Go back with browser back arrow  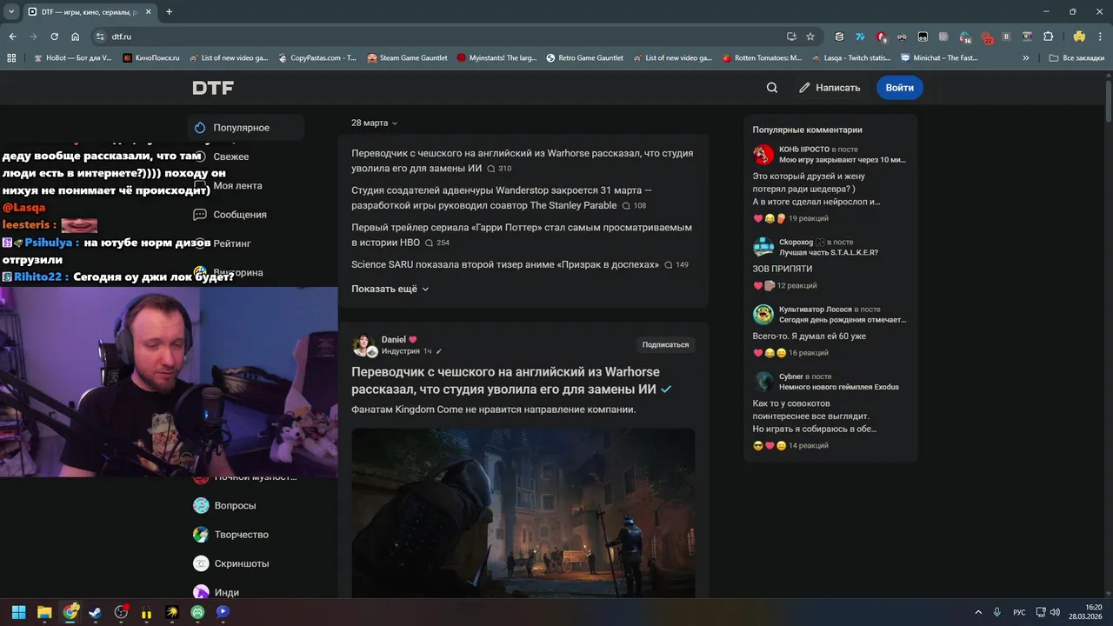pyautogui.click(x=13, y=37)
